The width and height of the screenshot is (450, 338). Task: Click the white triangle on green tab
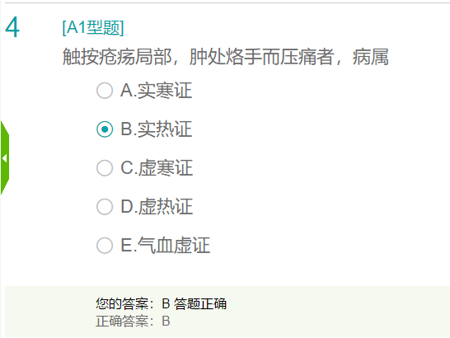coord(4,158)
